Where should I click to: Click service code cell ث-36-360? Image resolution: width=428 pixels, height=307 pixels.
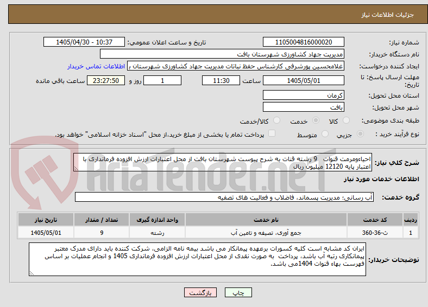pos(375,233)
